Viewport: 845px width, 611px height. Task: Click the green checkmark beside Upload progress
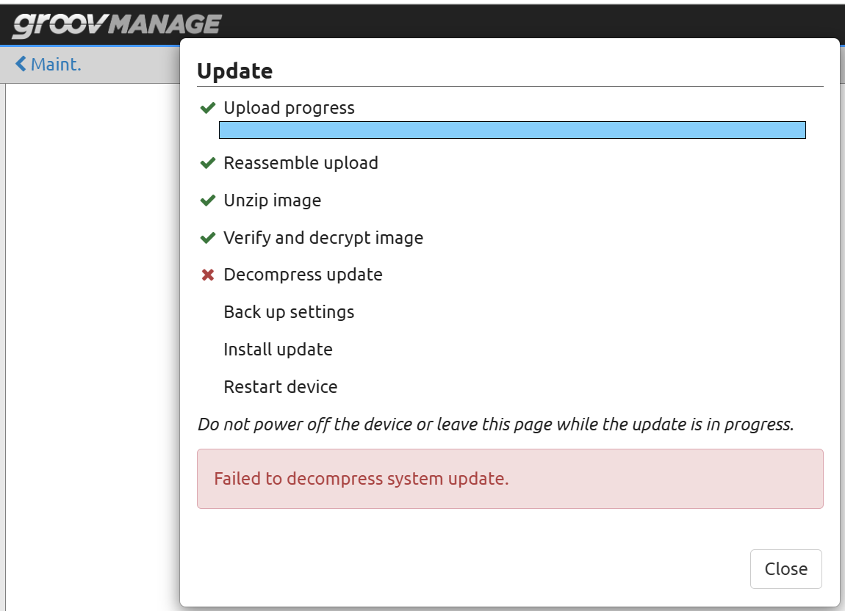[x=208, y=109]
